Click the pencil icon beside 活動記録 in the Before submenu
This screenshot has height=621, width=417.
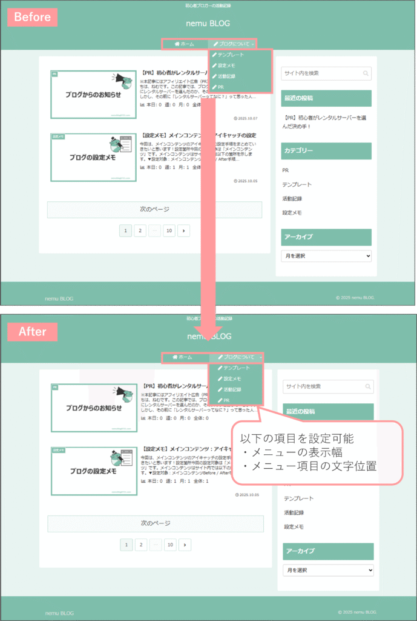point(214,77)
